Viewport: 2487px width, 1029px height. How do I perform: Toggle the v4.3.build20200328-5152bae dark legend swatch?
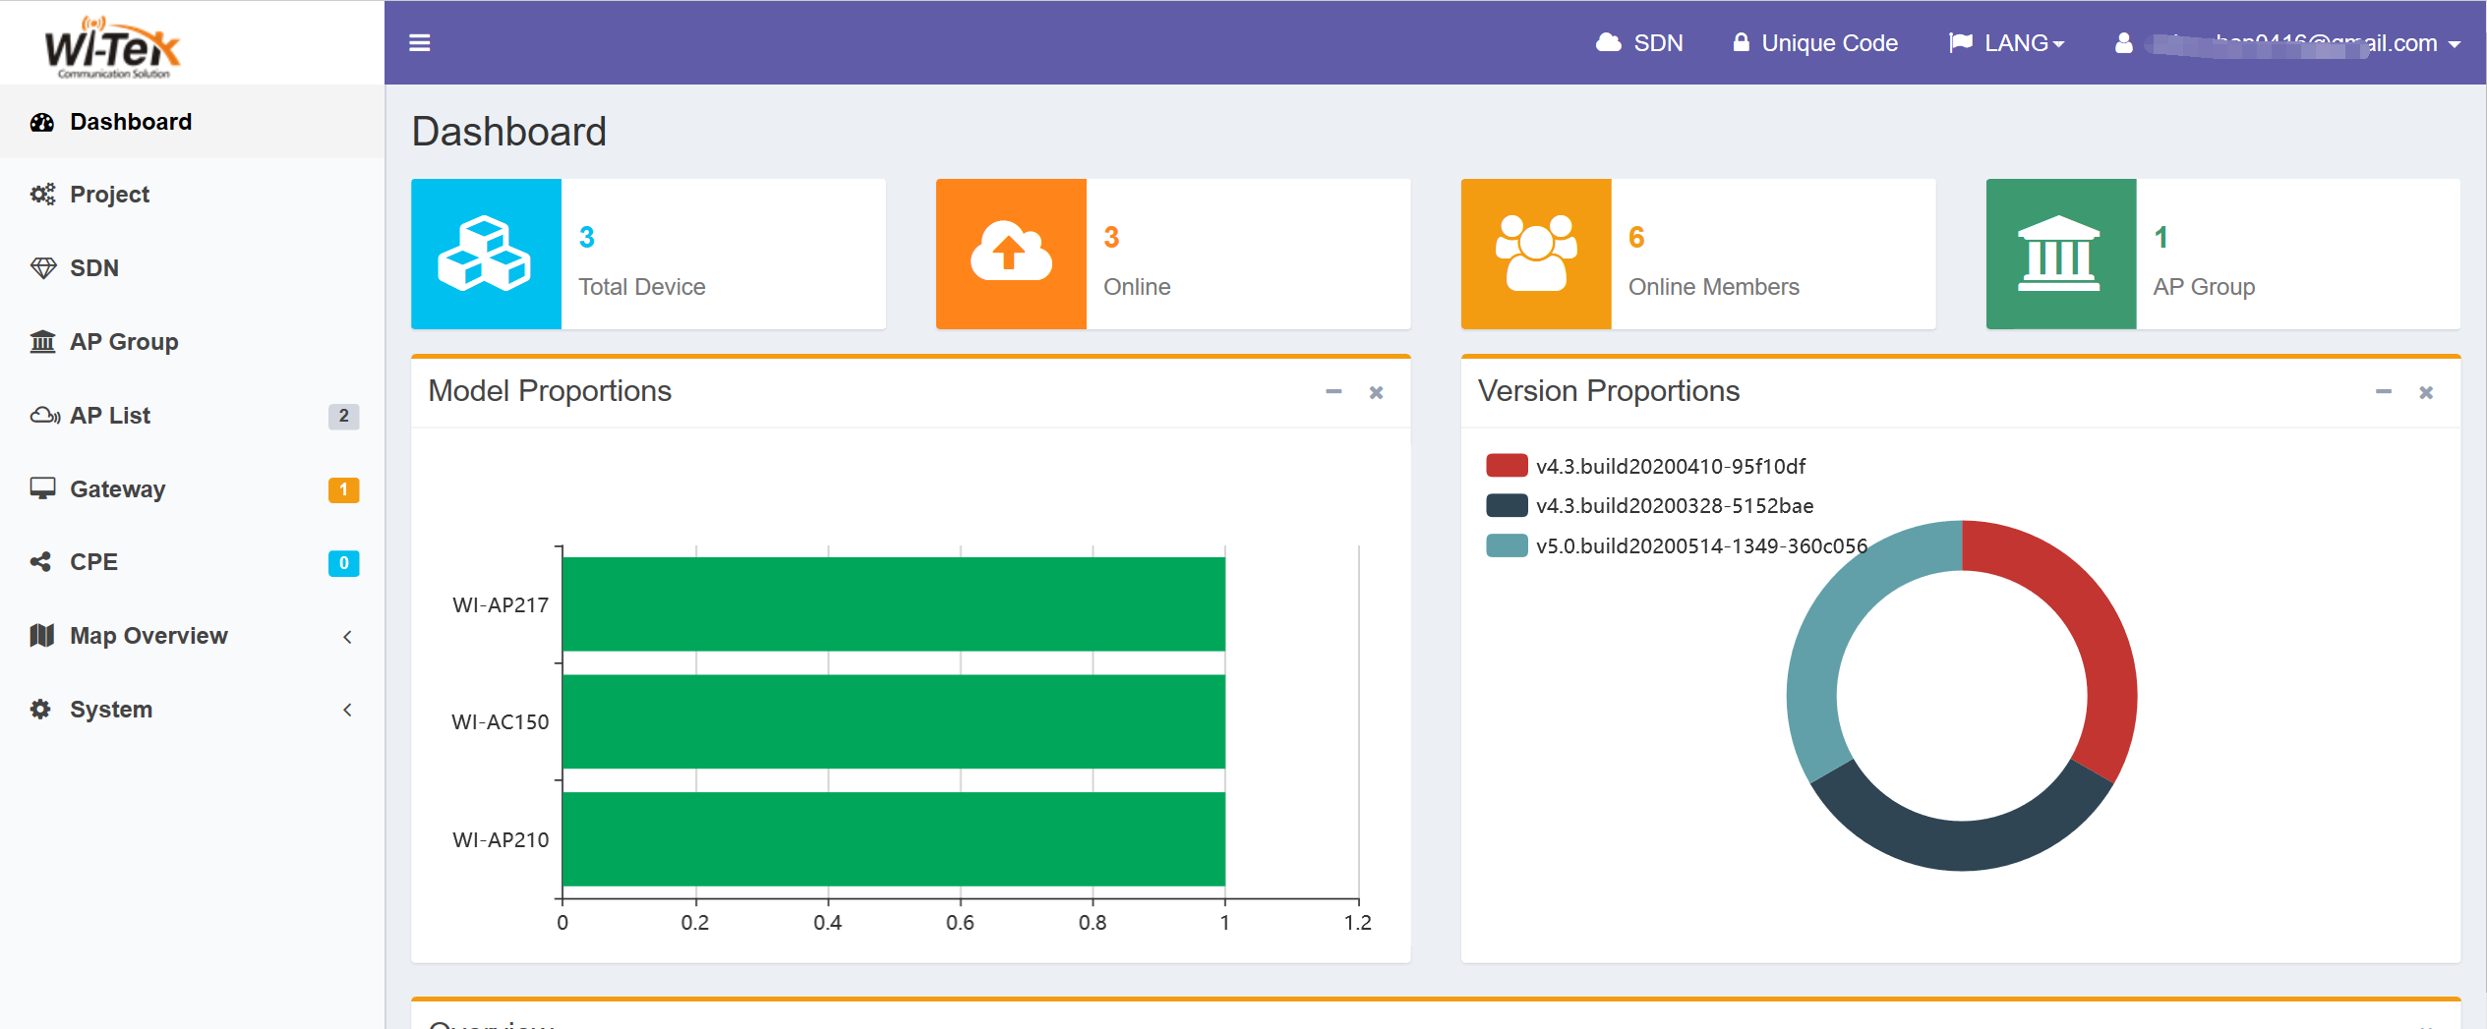coord(1507,505)
